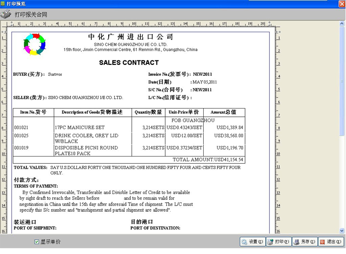Click the S/C No. value NEW2011
The image size is (346, 254).
202,90
